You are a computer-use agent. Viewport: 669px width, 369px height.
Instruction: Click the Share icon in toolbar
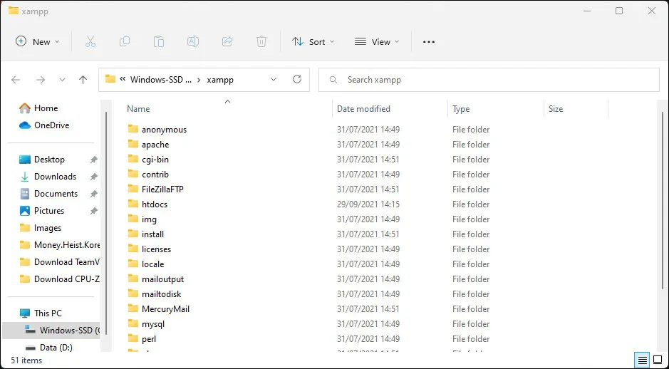[x=227, y=41]
